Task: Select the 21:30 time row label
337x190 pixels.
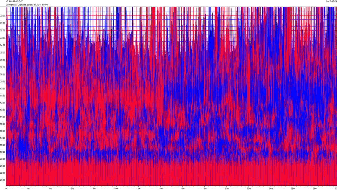Action: pyautogui.click(x=2, y=166)
